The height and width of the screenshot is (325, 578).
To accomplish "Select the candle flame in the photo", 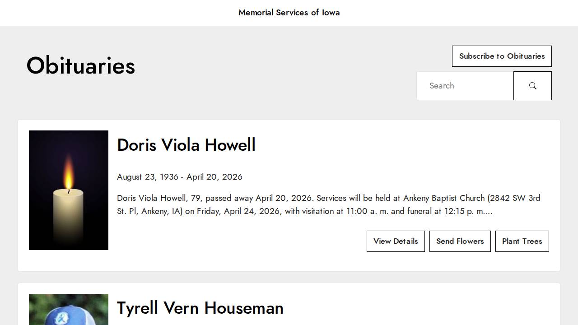I will coord(68,174).
